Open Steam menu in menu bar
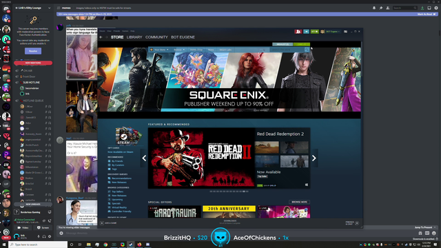441x248 pixels. pos(102,31)
